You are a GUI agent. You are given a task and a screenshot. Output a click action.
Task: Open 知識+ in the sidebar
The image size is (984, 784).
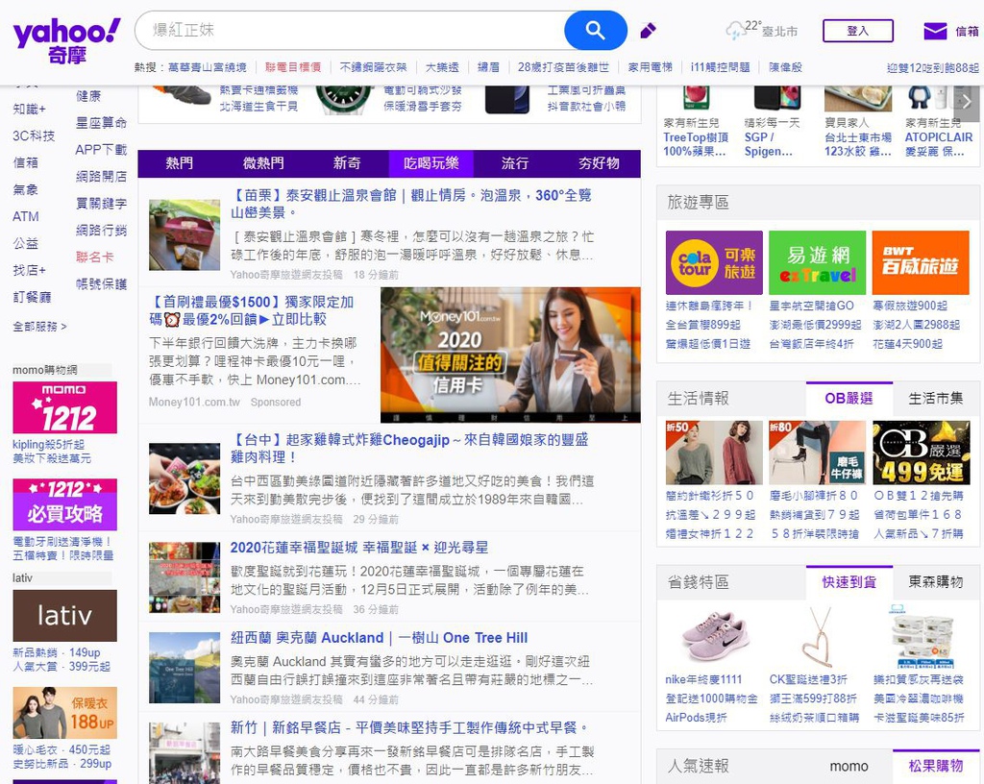tap(30, 110)
